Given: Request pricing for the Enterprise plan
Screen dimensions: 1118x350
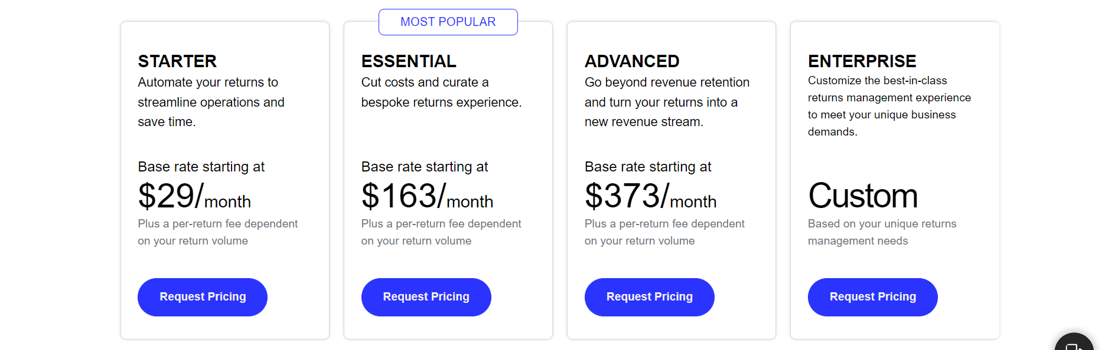Looking at the screenshot, I should pos(872,297).
